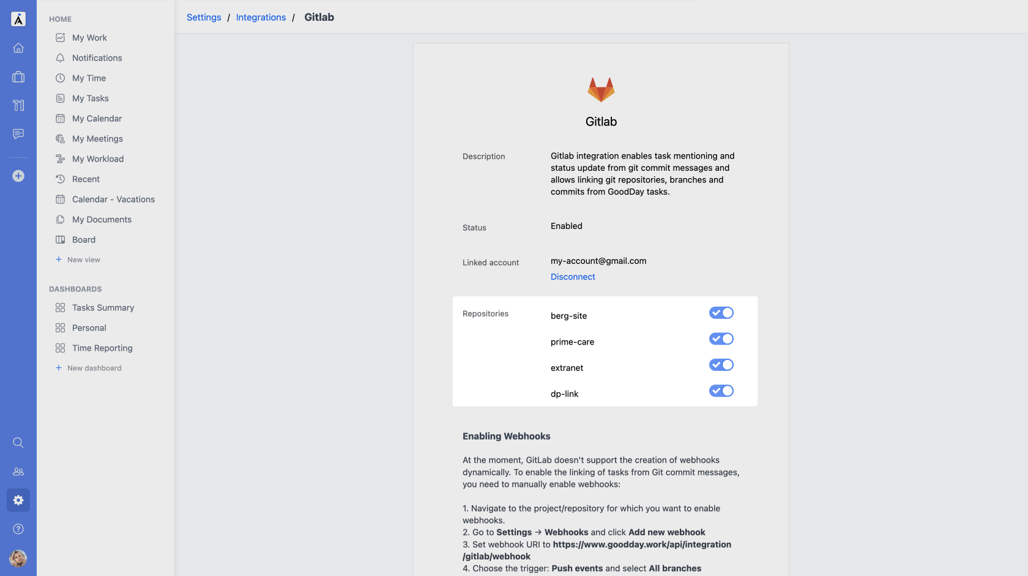Open the Projects briefcase icon
This screenshot has height=576, width=1028.
pyautogui.click(x=18, y=77)
